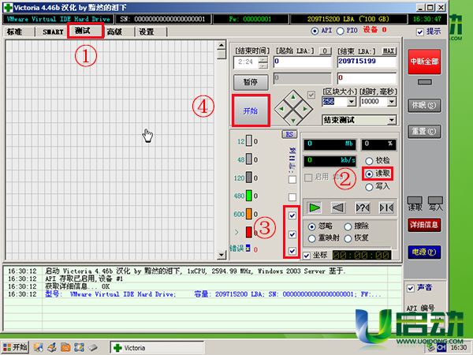The image size is (473, 355).
Task: Uncheck the checkbox beside the 600 block
Action: 292,215
